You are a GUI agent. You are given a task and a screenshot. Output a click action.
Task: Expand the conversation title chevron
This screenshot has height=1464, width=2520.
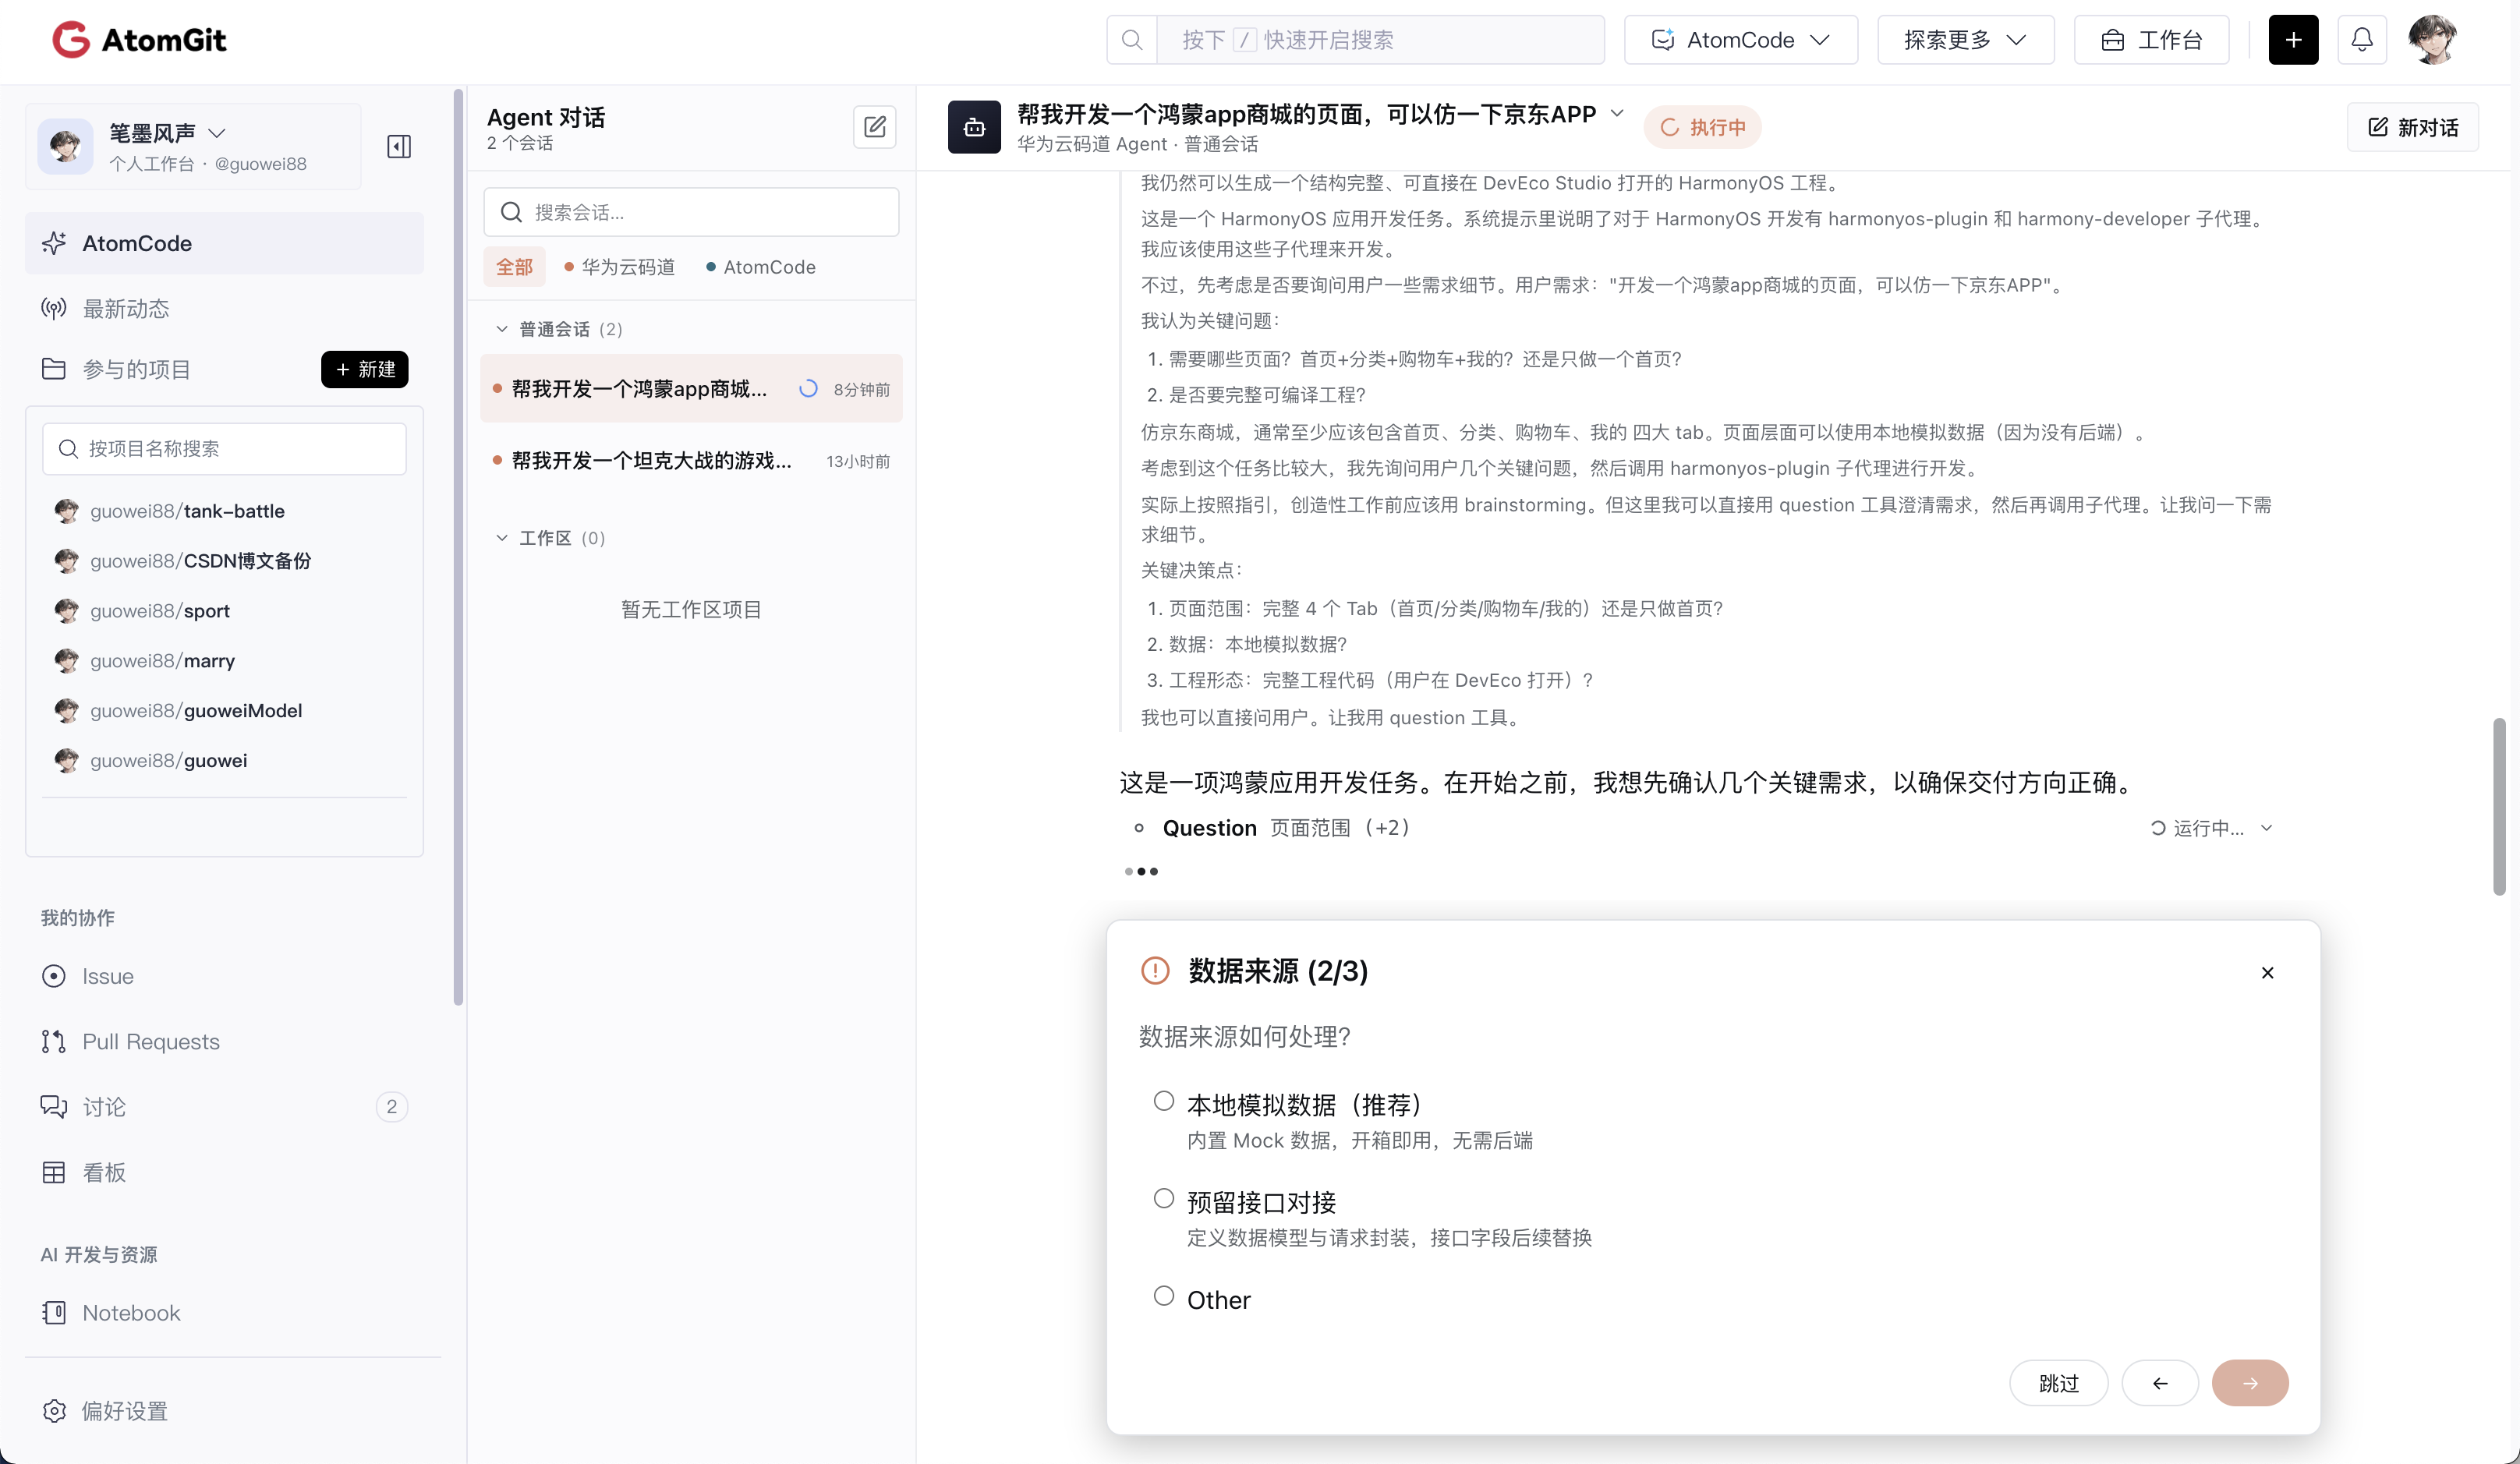pyautogui.click(x=1617, y=113)
